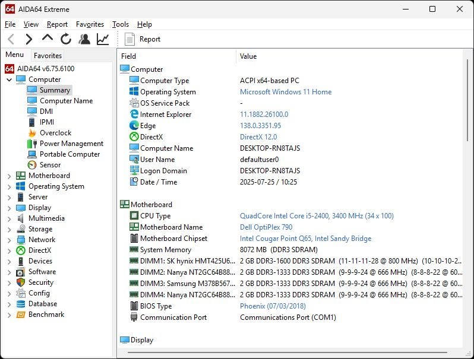Open the Report menu
The image size is (474, 359).
pyautogui.click(x=57, y=24)
